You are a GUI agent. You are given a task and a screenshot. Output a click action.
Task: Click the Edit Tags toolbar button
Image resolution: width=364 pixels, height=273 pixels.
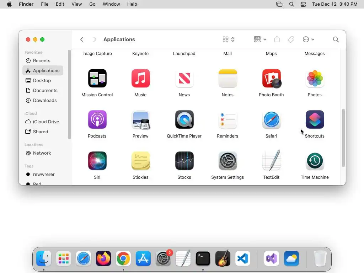click(x=291, y=39)
